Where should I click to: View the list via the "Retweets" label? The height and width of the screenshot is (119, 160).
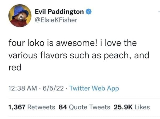(x=42, y=107)
